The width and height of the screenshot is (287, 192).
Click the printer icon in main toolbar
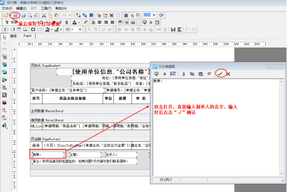[x=23, y=16]
